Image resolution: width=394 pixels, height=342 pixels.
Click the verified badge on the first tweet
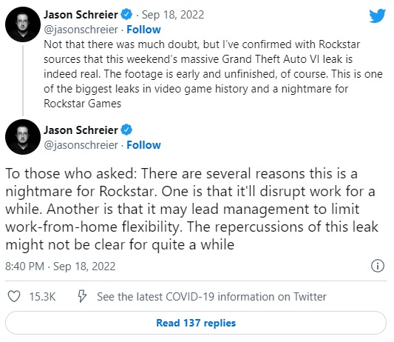[x=126, y=14]
